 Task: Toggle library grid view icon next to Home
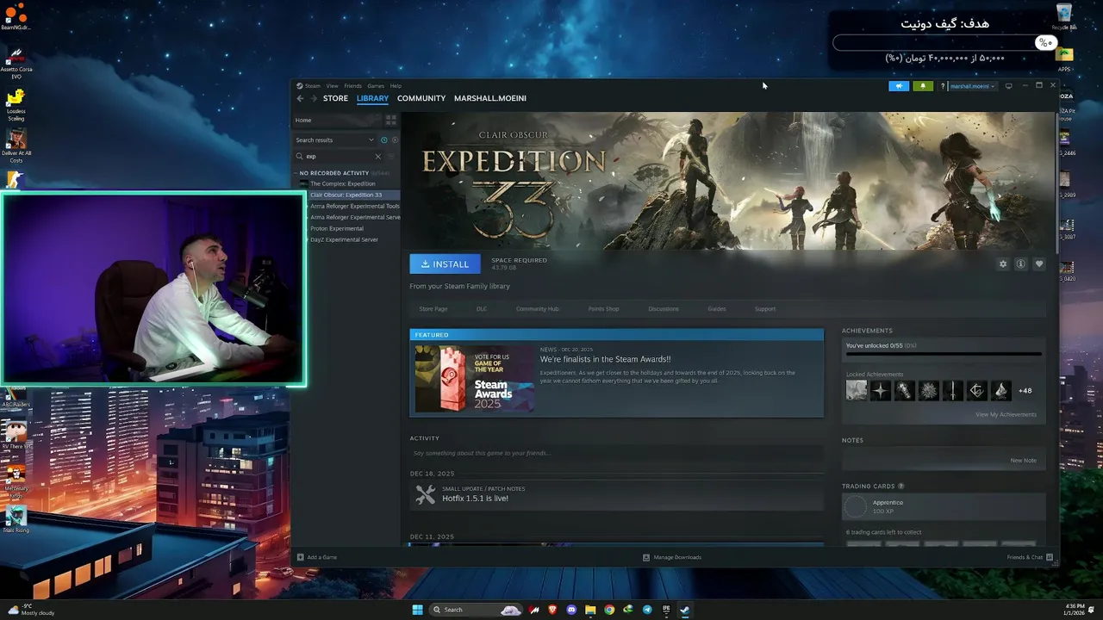coord(390,121)
